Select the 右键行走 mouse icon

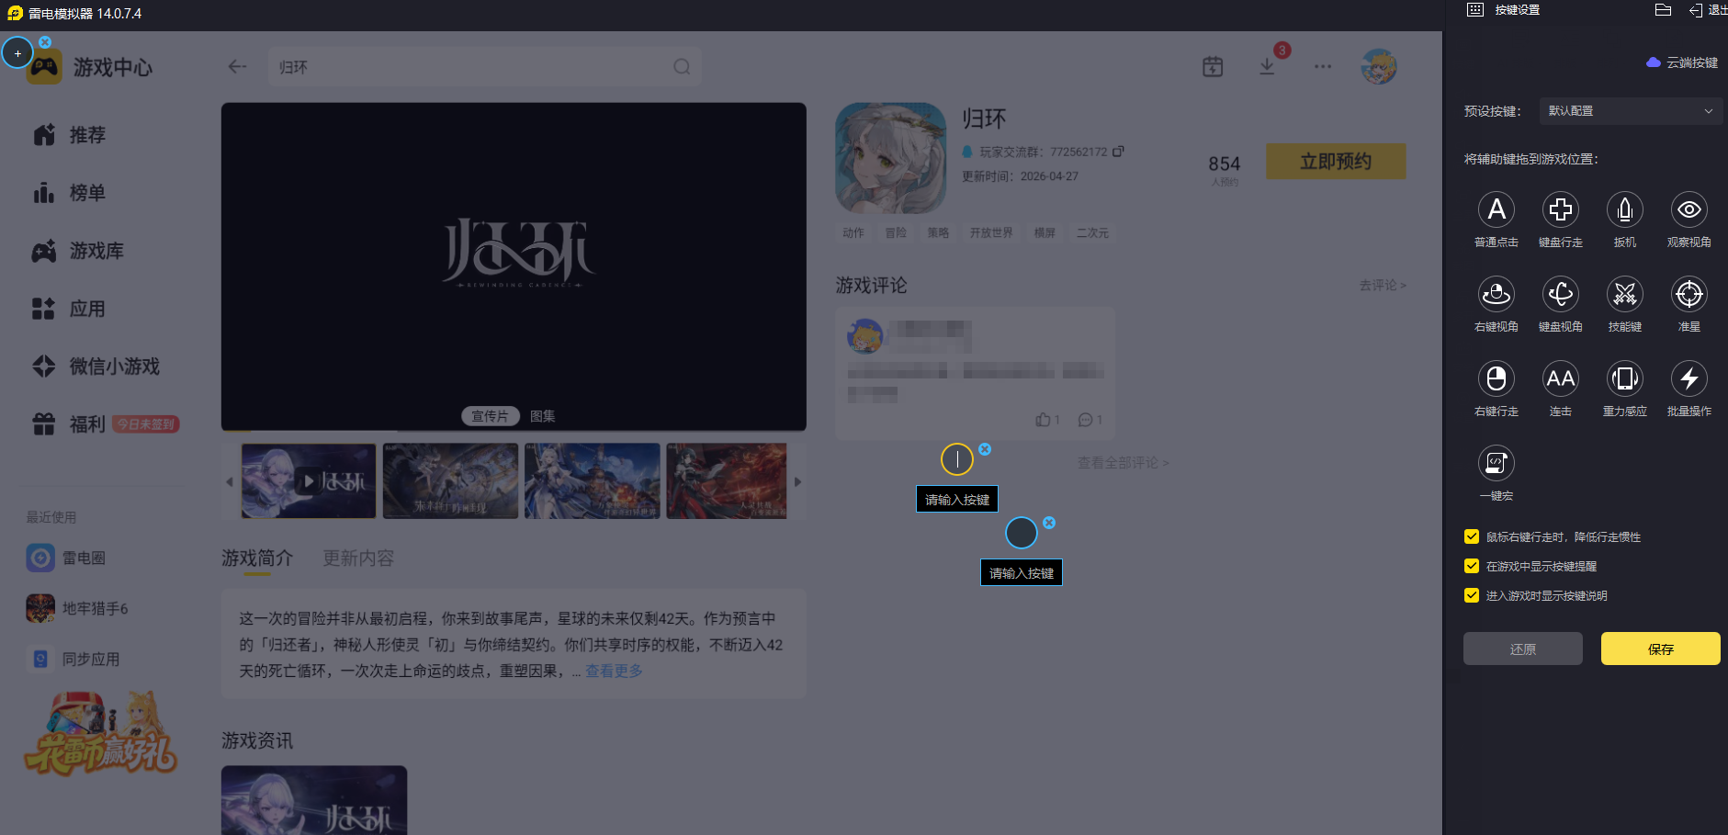1496,378
